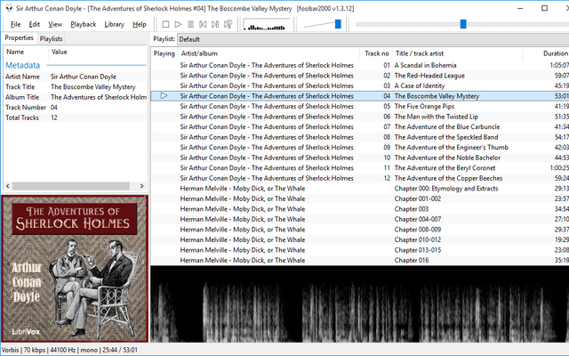Play a random track

tap(228, 24)
